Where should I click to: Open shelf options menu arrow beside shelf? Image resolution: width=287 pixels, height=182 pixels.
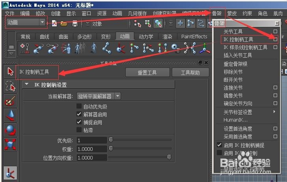[11, 54]
